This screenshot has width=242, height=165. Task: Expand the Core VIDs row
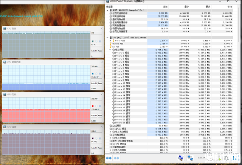(x=110, y=40)
